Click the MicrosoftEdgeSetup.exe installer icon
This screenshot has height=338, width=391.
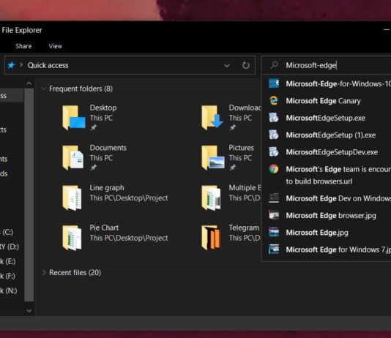point(274,118)
